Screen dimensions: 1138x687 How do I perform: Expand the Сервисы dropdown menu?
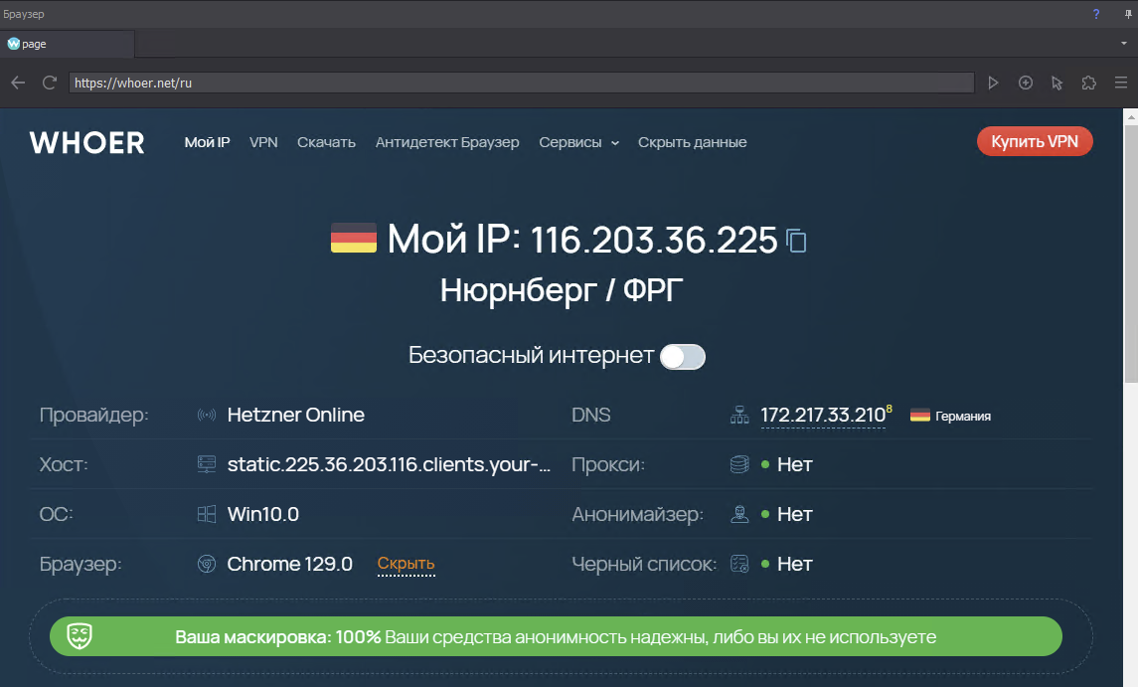coord(578,142)
